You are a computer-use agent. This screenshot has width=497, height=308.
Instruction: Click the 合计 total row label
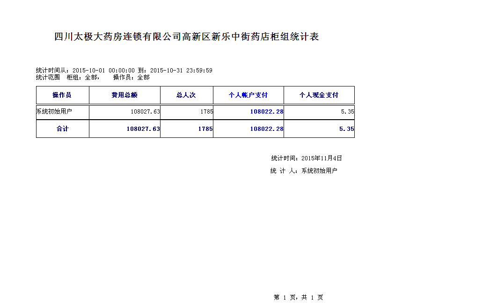[62, 129]
